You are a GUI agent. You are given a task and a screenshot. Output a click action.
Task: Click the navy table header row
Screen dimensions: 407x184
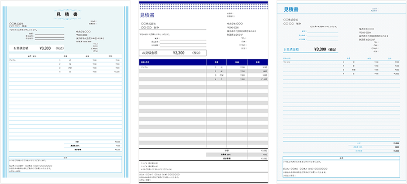tap(203, 62)
